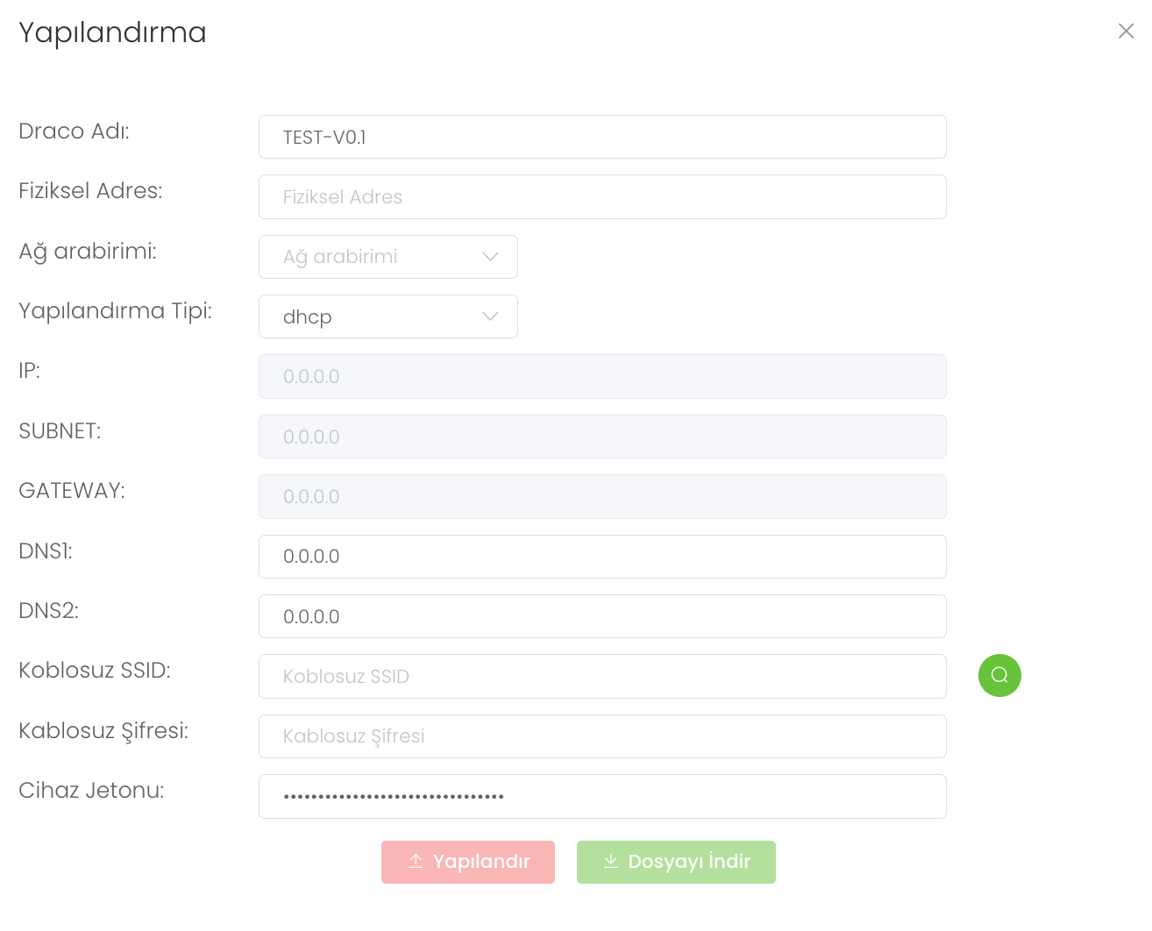Edit the DNS1 address field
Viewport: 1152px width, 931px height.
(x=602, y=557)
